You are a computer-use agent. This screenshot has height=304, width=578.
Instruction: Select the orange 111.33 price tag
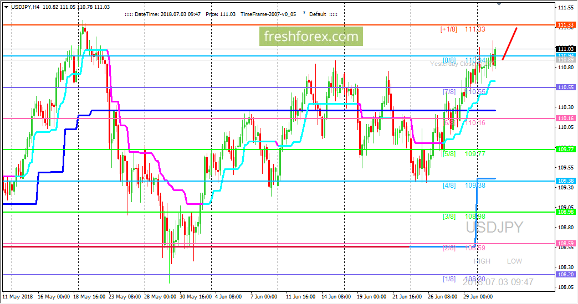pos(566,25)
